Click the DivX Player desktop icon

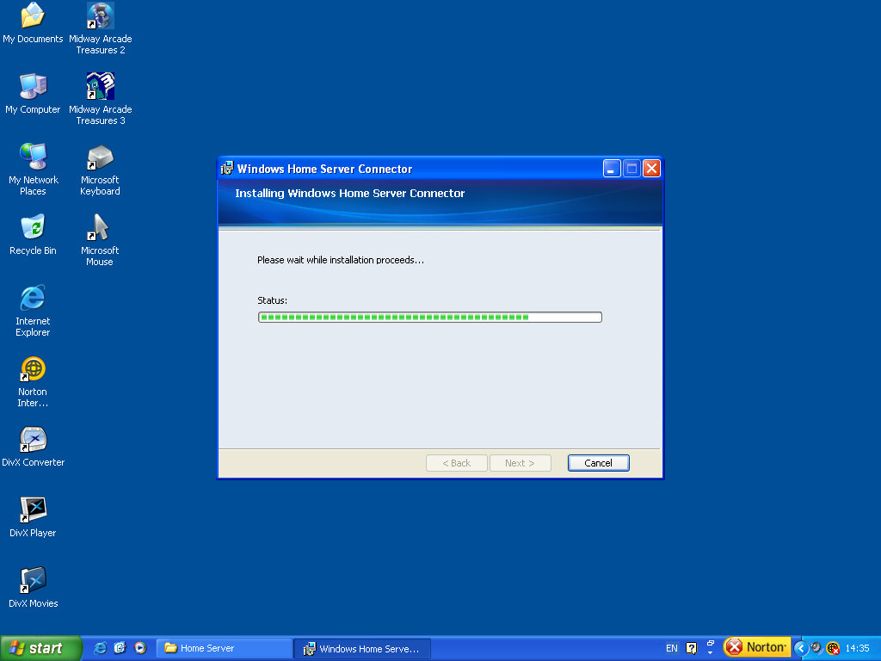tap(33, 510)
